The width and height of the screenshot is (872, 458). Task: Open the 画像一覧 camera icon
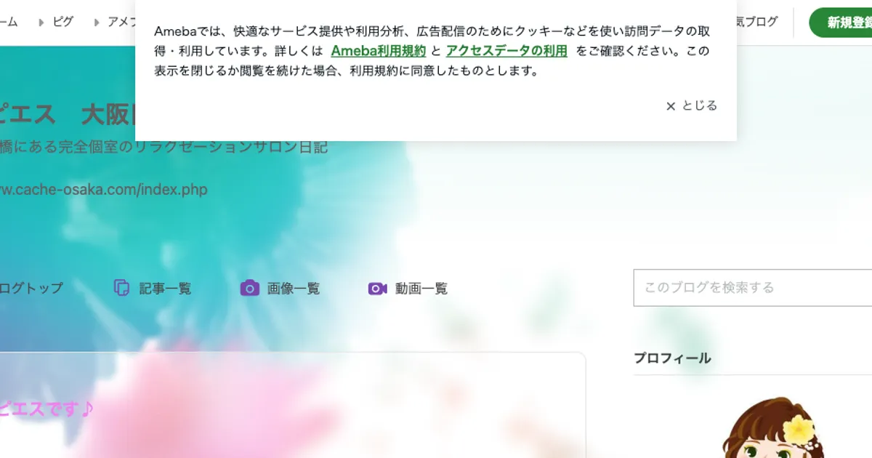click(x=250, y=288)
